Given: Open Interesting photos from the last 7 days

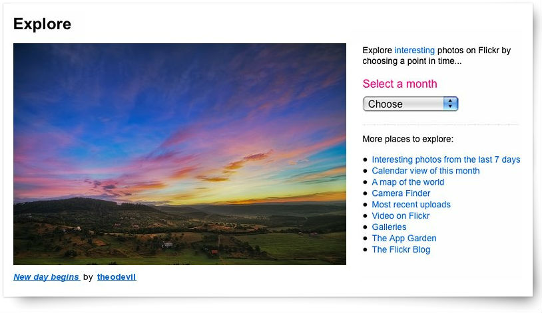Looking at the screenshot, I should [446, 159].
